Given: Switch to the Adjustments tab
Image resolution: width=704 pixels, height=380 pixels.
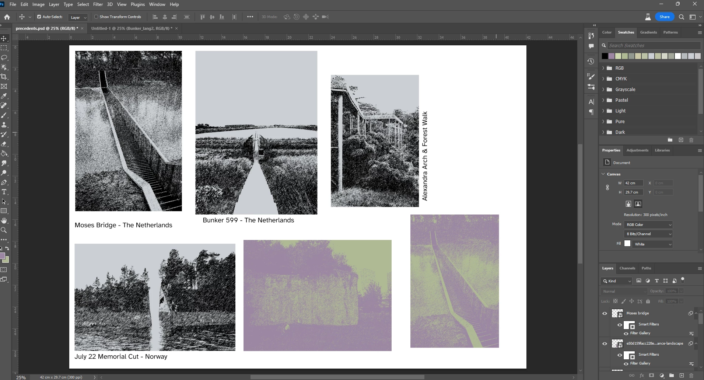Looking at the screenshot, I should pyautogui.click(x=637, y=150).
